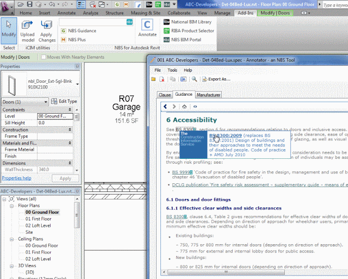This screenshot has height=279, width=348.
Task: Click the Save floppy disk icon
Action: [x=30, y=4]
